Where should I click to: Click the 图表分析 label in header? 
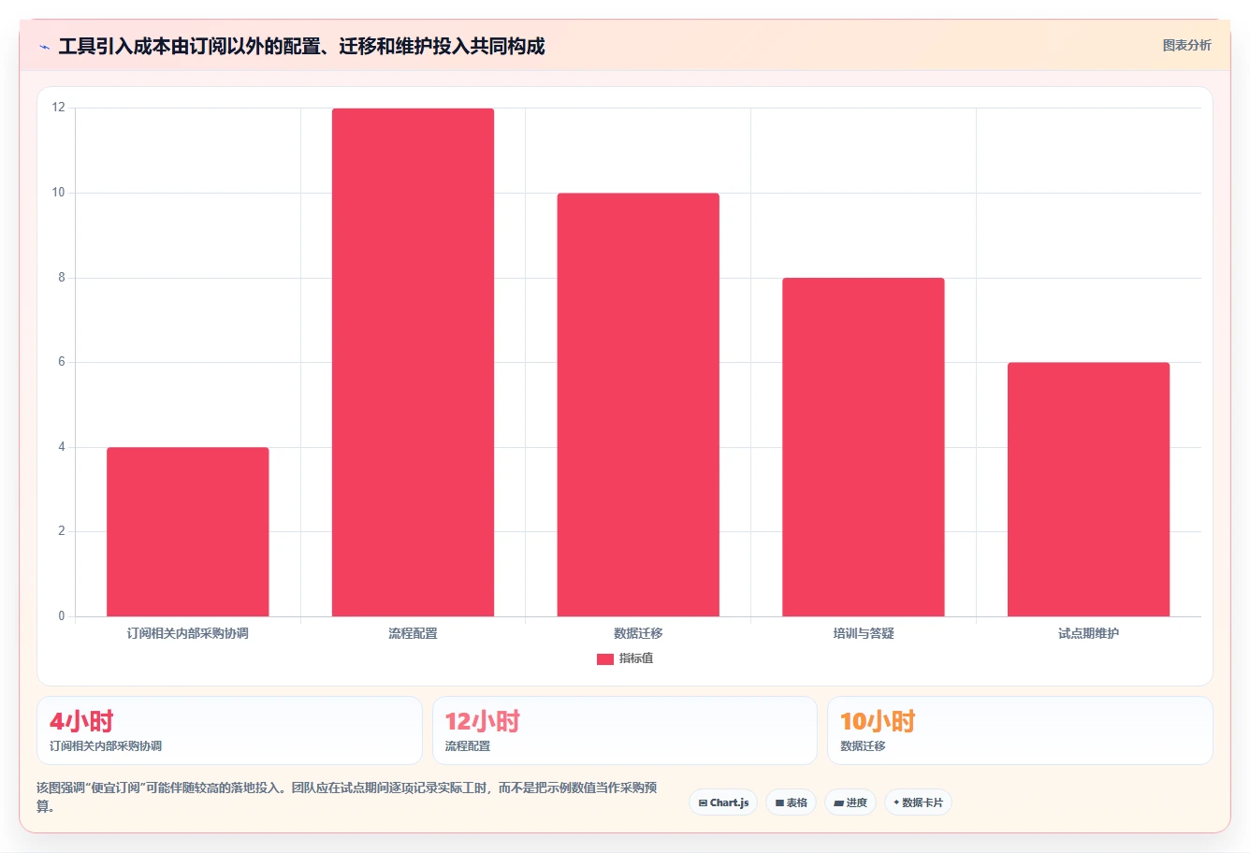(1186, 45)
